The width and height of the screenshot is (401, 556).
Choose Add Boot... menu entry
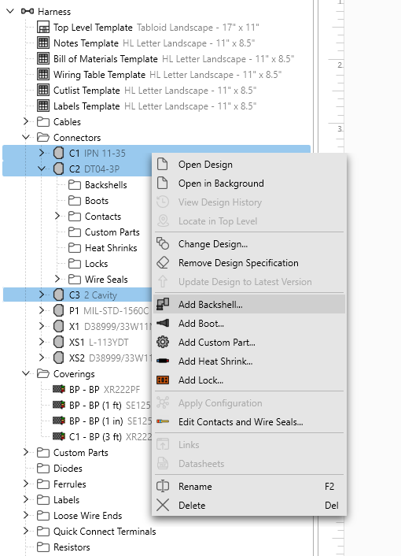249,324
